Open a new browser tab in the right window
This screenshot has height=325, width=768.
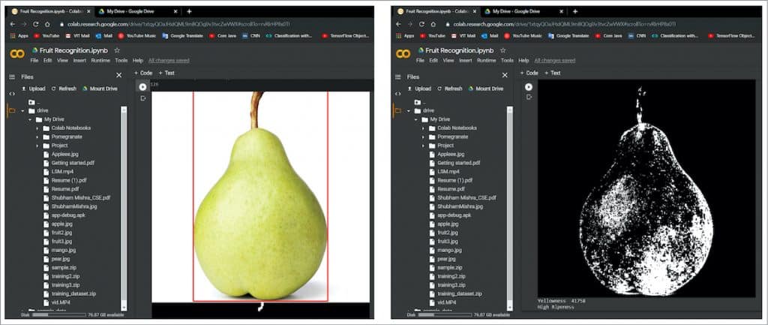(x=574, y=11)
